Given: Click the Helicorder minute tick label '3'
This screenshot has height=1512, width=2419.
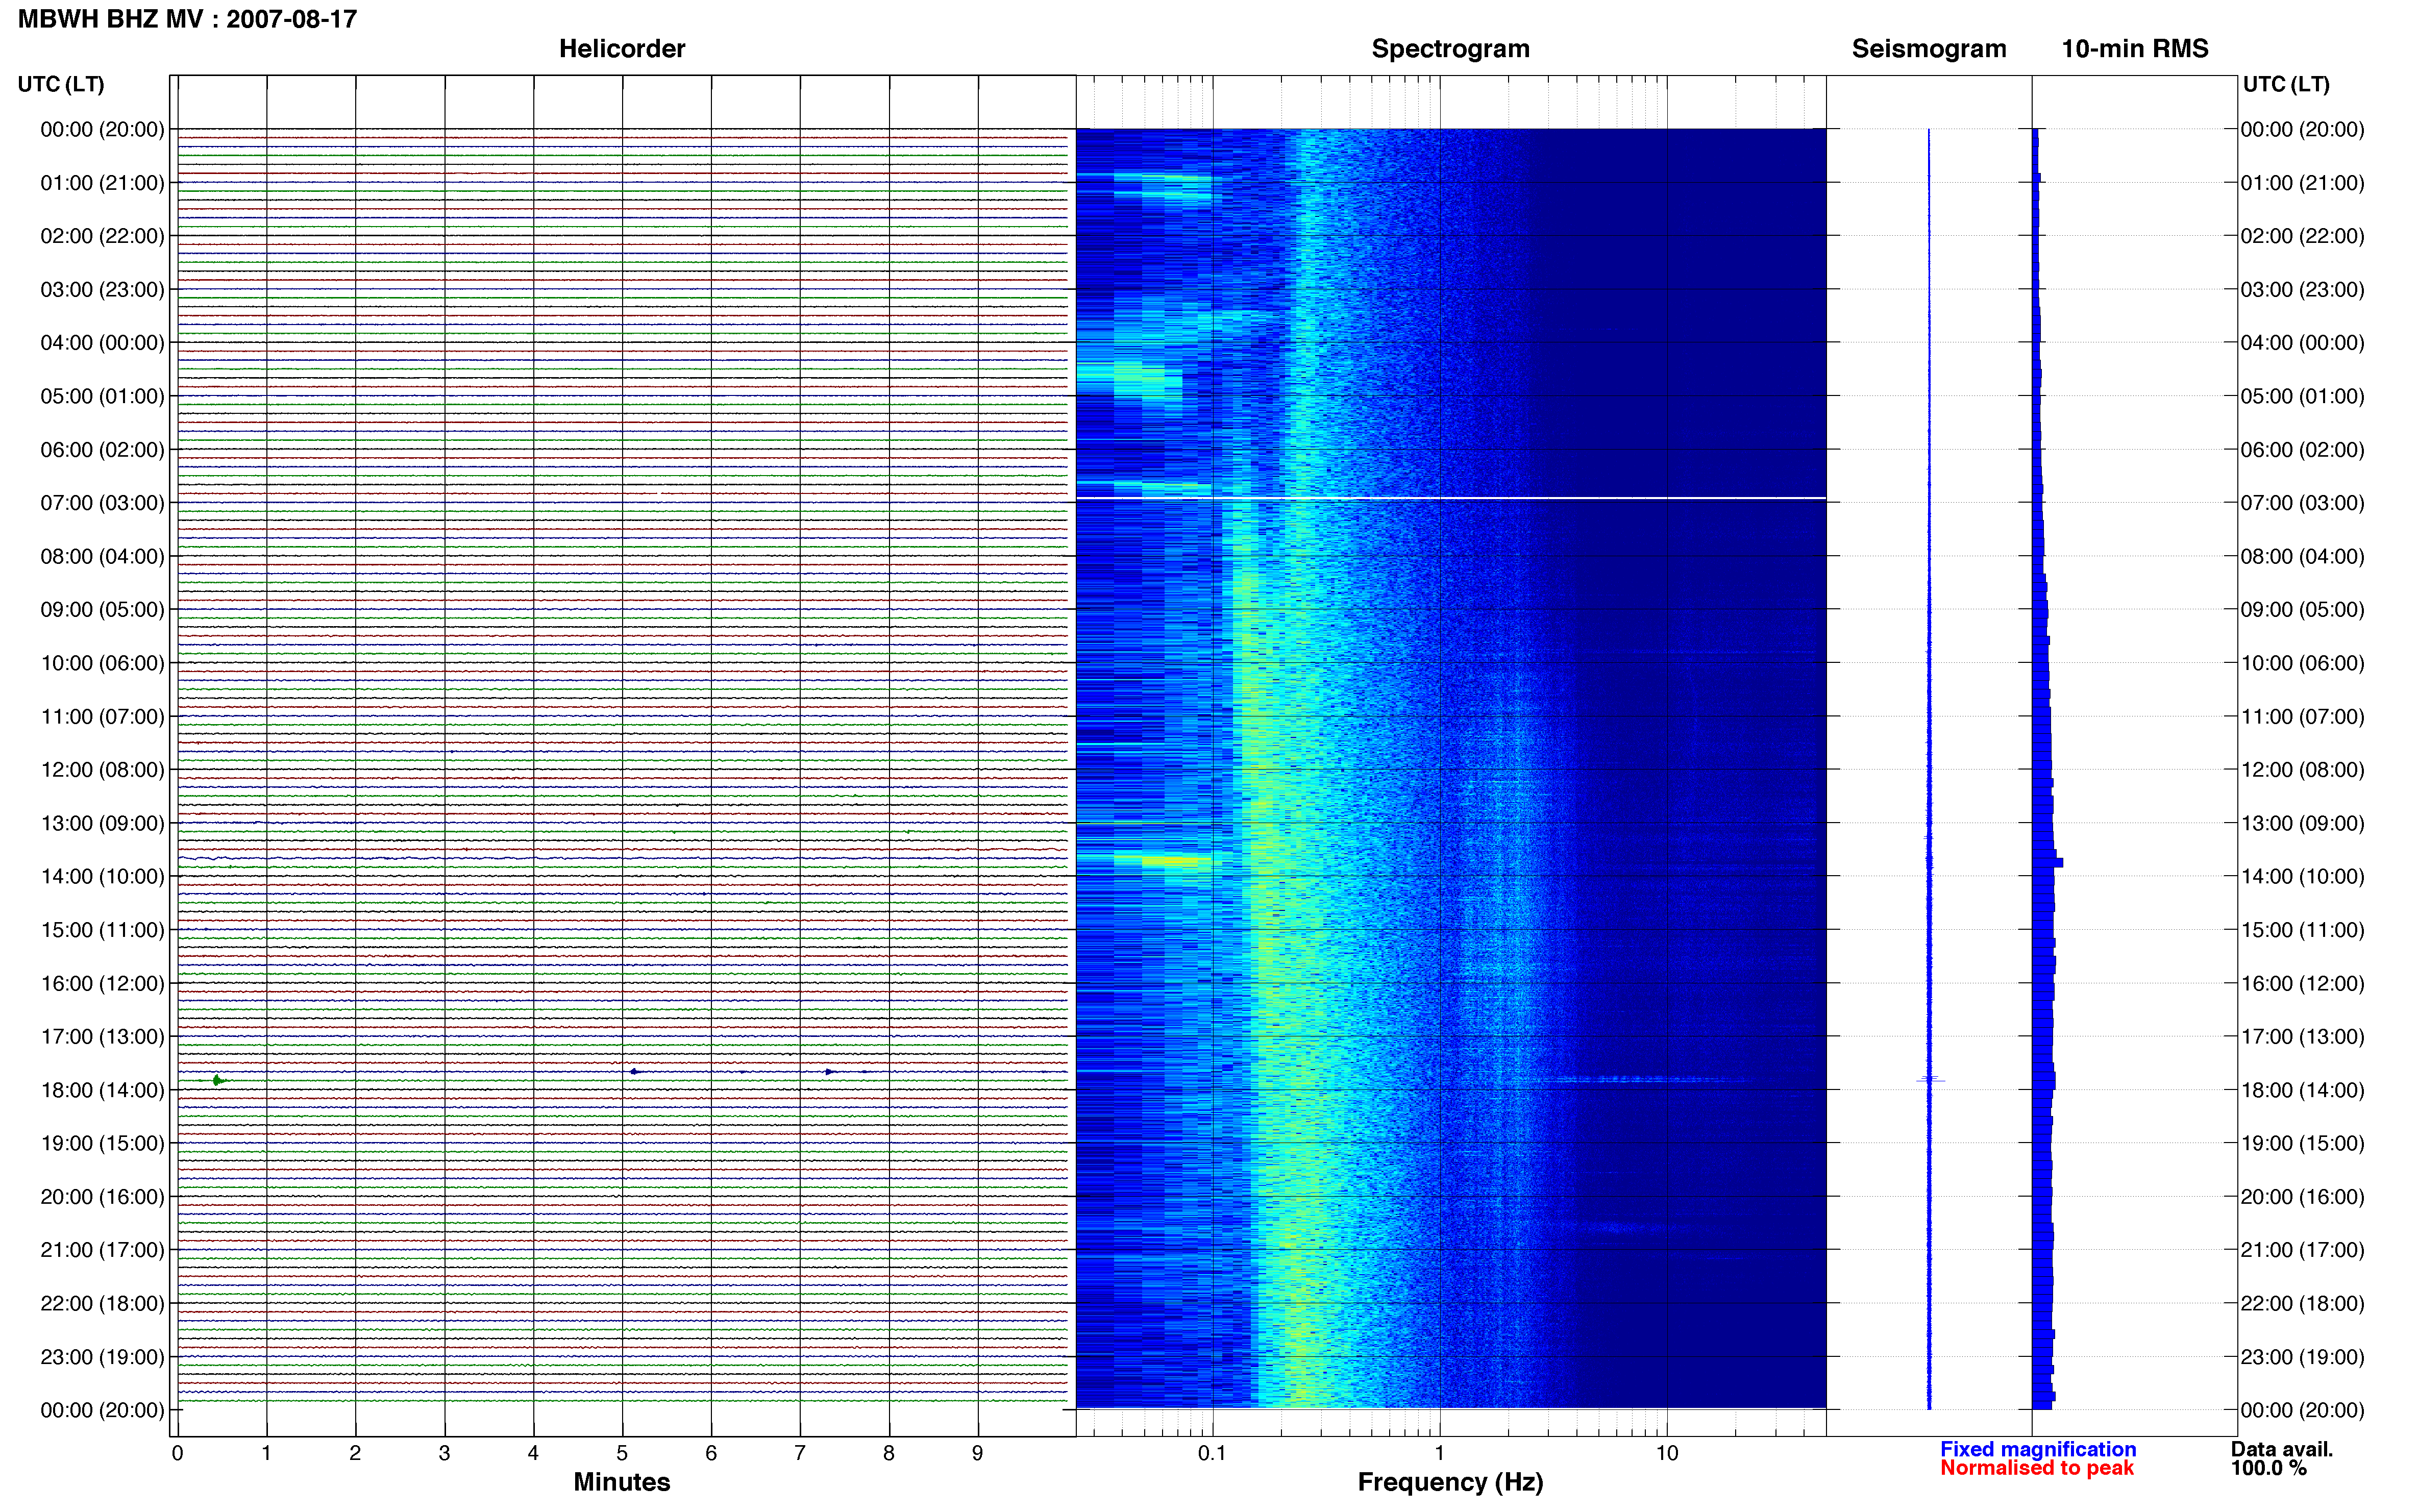Looking at the screenshot, I should coord(444,1454).
